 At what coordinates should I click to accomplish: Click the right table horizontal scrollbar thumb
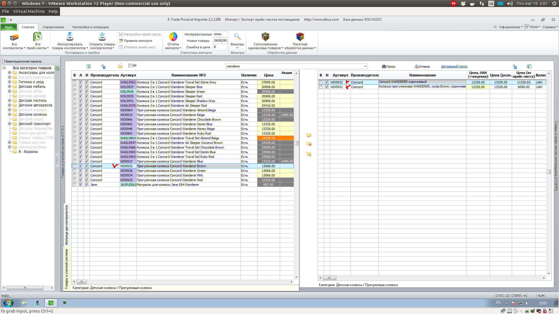click(330, 278)
